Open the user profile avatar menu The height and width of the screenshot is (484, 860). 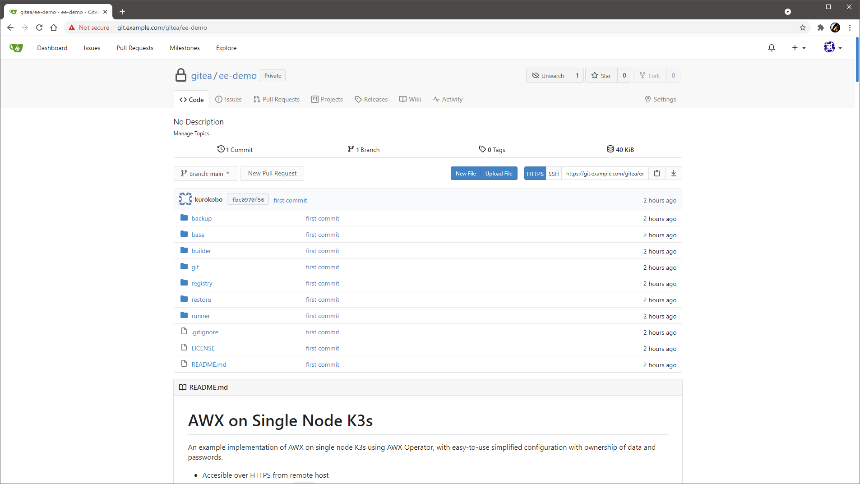pos(832,47)
